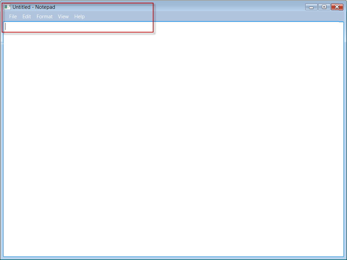Minimize the Notepad window
The image size is (347, 260).
(x=311, y=6)
